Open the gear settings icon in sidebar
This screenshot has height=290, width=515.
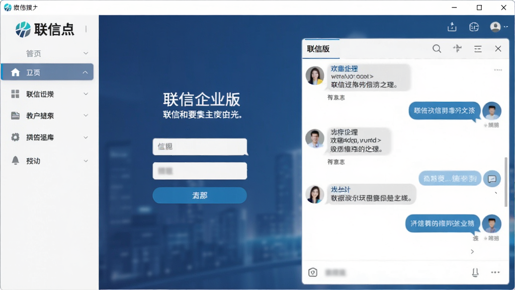pyautogui.click(x=15, y=137)
